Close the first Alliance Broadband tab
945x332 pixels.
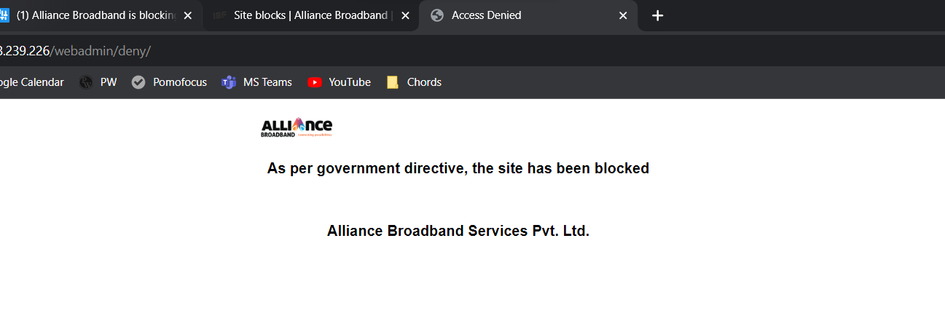pyautogui.click(x=187, y=15)
